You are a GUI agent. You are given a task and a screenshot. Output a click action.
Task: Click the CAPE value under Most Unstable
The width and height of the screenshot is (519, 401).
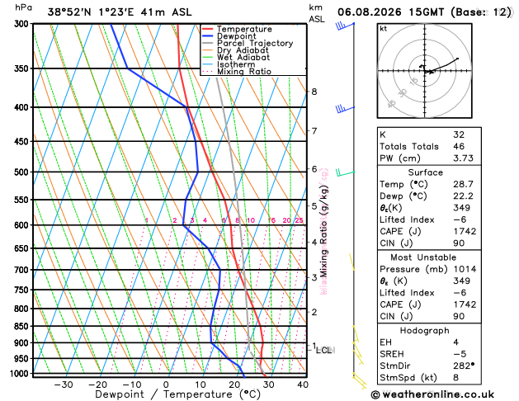[465, 304]
